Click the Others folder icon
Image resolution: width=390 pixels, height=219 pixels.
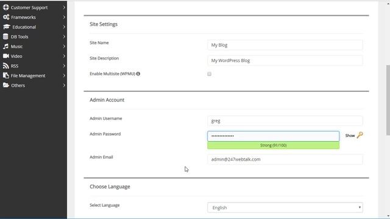tap(6, 85)
